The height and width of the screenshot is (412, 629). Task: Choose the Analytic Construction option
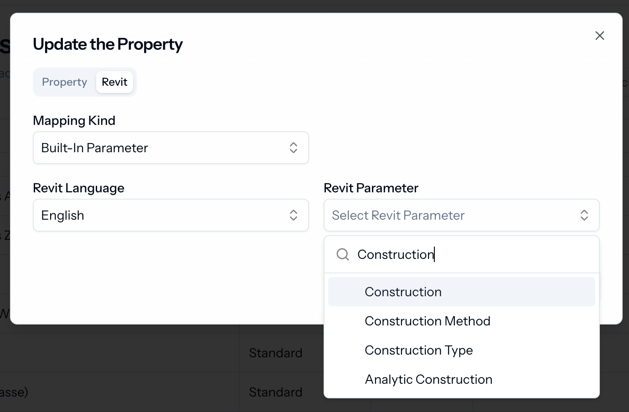point(461,379)
